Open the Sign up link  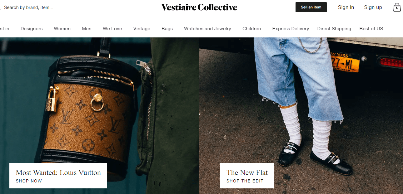(373, 7)
